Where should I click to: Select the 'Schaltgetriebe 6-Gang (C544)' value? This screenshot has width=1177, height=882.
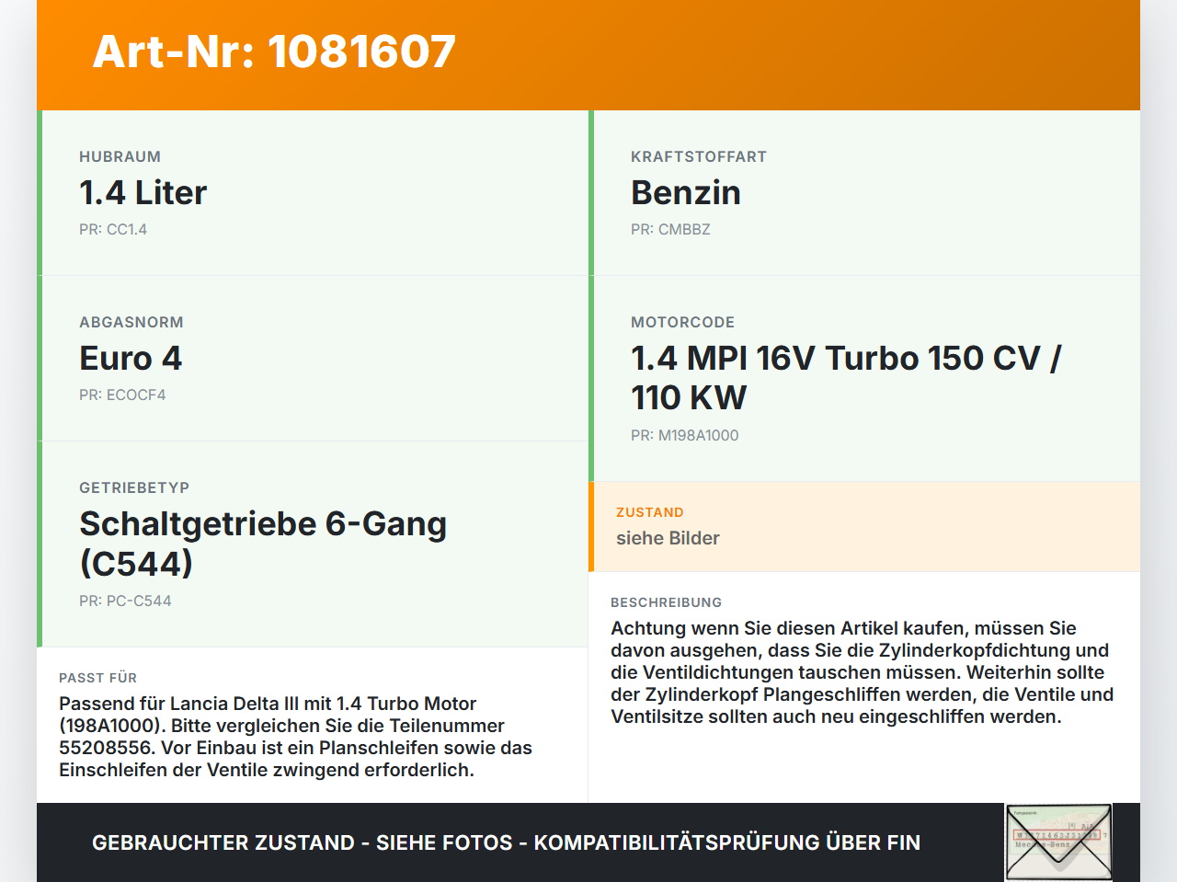pyautogui.click(x=263, y=544)
